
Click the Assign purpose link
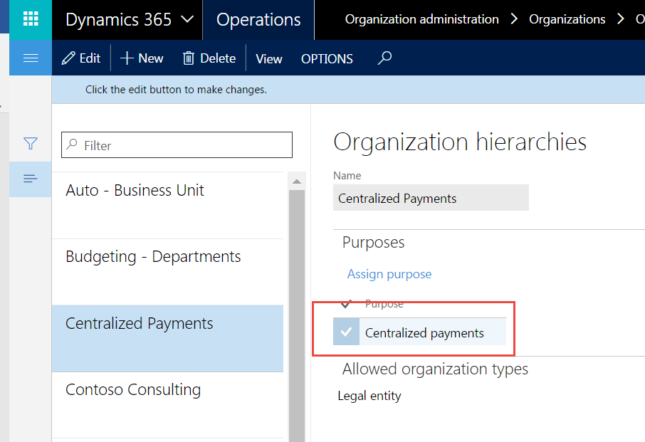389,274
